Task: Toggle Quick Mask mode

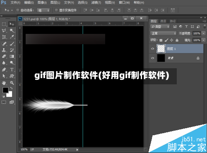Action: click(x=4, y=102)
